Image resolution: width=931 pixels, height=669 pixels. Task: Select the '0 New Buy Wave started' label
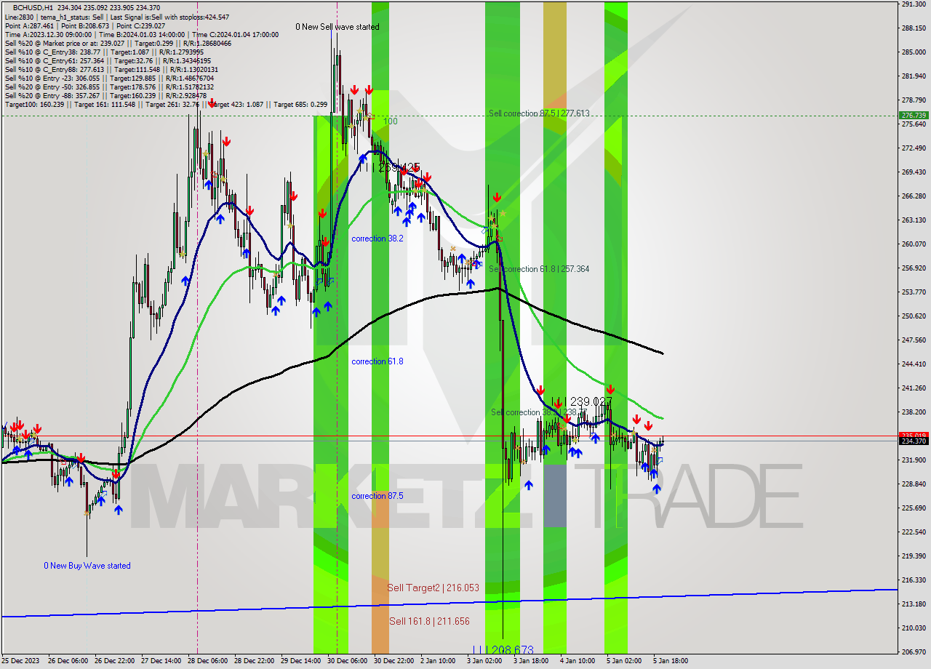(87, 565)
